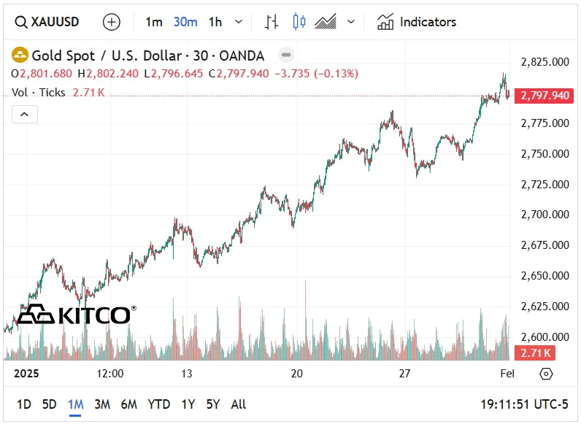Select the 5D date range
Image resolution: width=581 pixels, height=427 pixels.
(49, 404)
